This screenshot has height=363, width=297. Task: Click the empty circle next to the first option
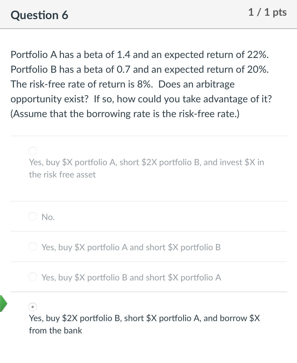(x=32, y=151)
